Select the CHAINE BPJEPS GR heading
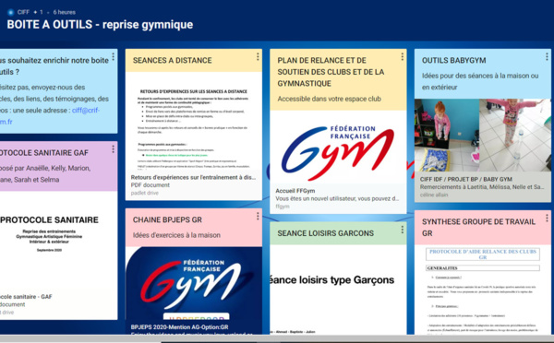The image size is (554, 343). (x=167, y=219)
